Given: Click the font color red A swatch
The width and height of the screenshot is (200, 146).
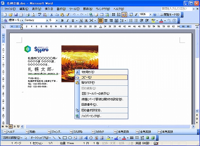Looking at the screenshot, I should (x=161, y=21).
